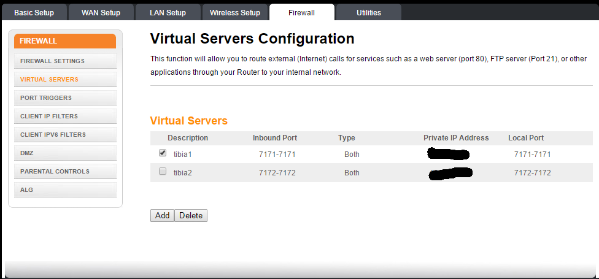Click the orange Virtual Servers heading

(189, 121)
